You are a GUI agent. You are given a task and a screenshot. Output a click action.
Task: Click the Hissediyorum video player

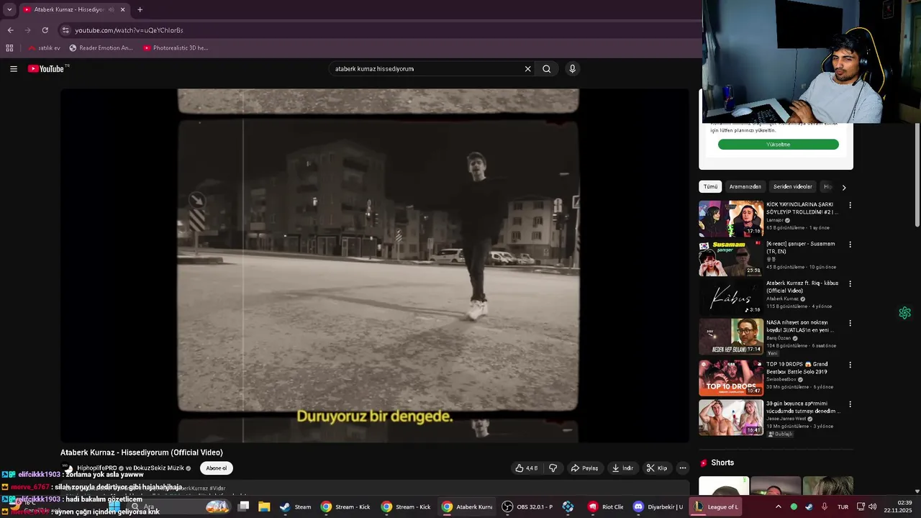(x=375, y=265)
